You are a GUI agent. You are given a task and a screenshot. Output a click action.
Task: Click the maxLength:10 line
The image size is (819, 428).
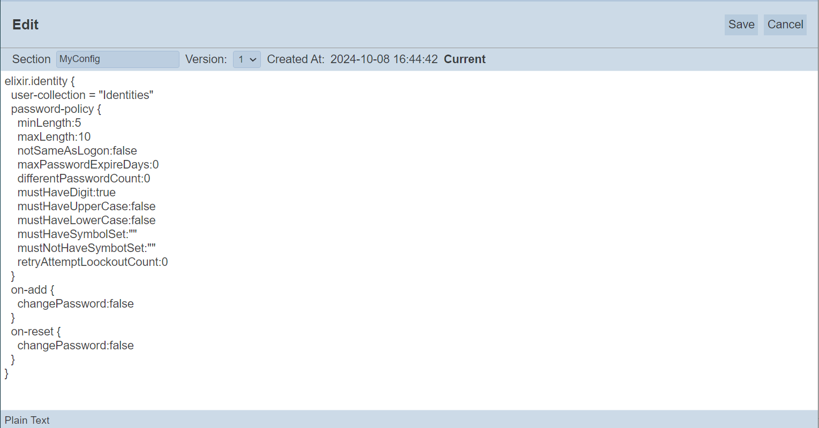[54, 137]
